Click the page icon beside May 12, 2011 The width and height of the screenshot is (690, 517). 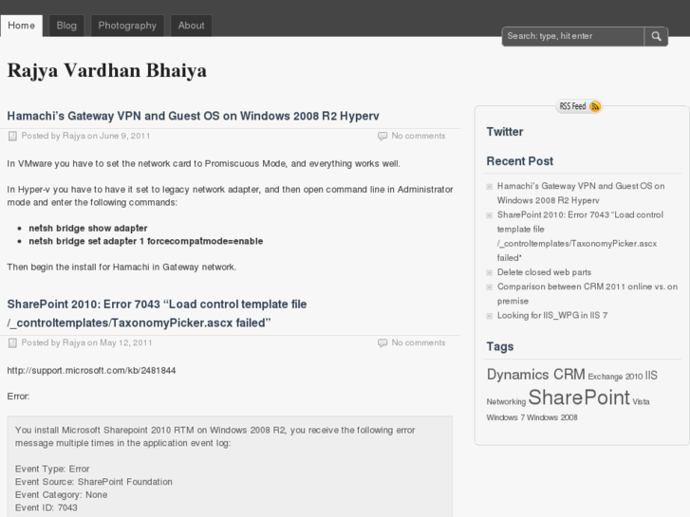click(12, 342)
